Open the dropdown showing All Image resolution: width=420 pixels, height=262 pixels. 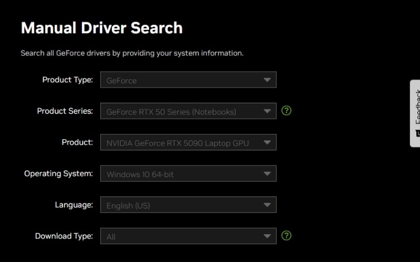178,236
